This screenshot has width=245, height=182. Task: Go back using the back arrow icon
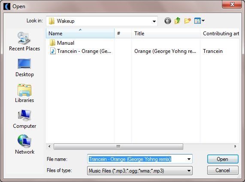pos(168,21)
